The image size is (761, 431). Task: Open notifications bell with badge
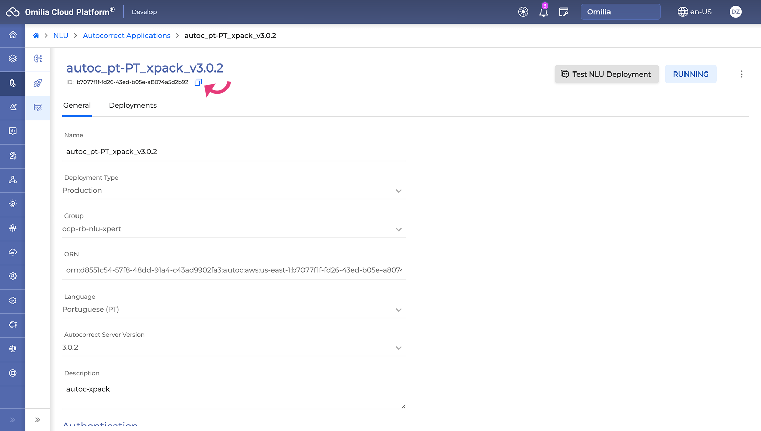[544, 12]
